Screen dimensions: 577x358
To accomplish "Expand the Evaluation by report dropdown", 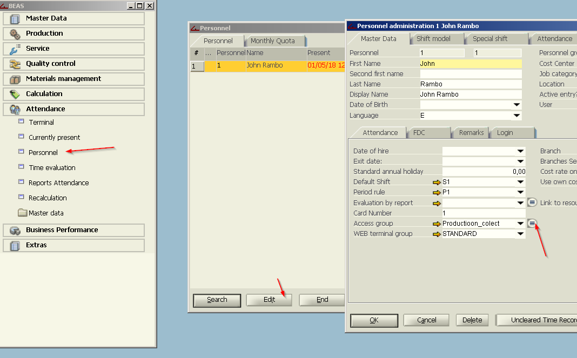I will click(x=520, y=203).
